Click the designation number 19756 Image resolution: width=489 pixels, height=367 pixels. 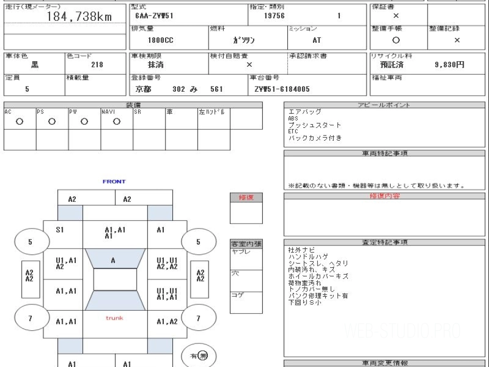click(274, 16)
